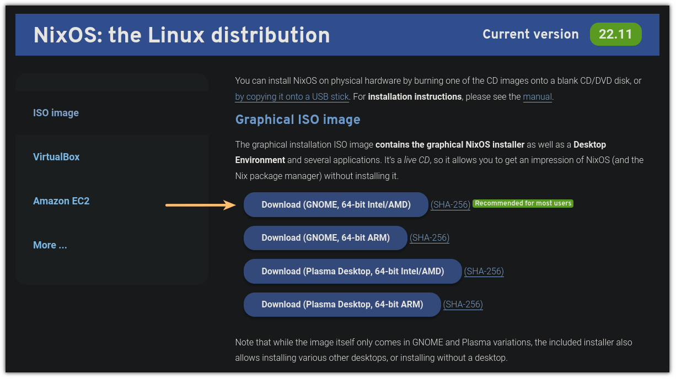Open the SHA-256 checksum for Plasma Intel/AMD

[484, 271]
